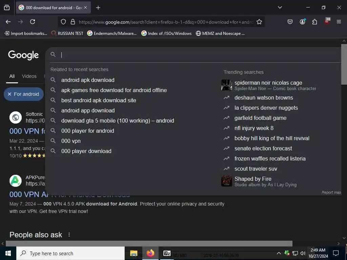The image size is (347, 260).
Task: Choose suggestion 'download gta 5 mobile'
Action: (x=118, y=121)
